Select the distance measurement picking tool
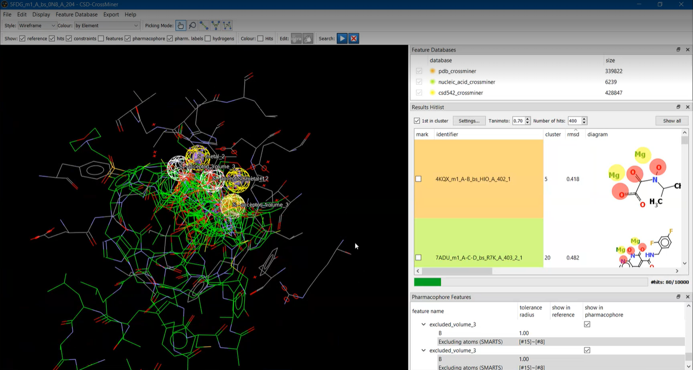The image size is (693, 370). coord(204,25)
